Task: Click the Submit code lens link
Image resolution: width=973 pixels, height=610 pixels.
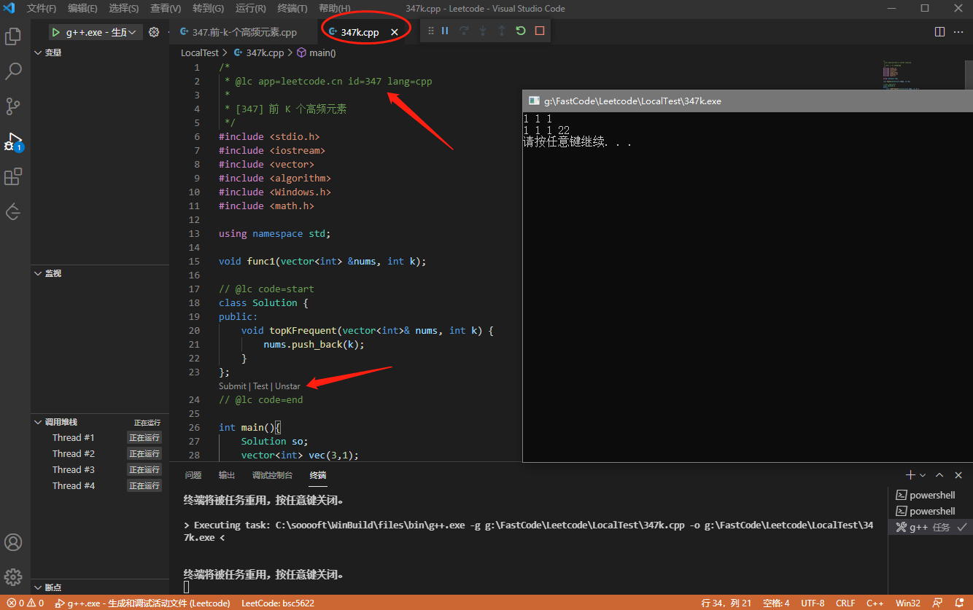Action: tap(233, 386)
